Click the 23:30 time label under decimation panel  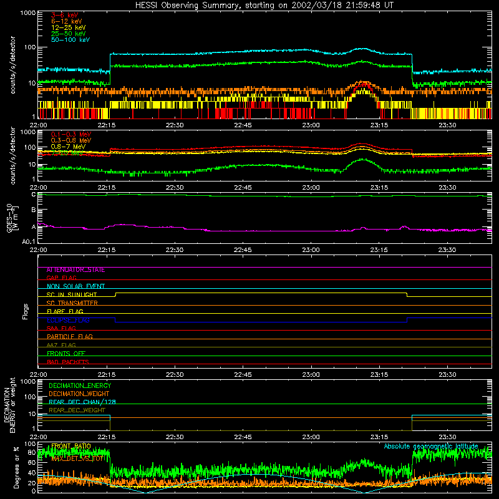447,437
